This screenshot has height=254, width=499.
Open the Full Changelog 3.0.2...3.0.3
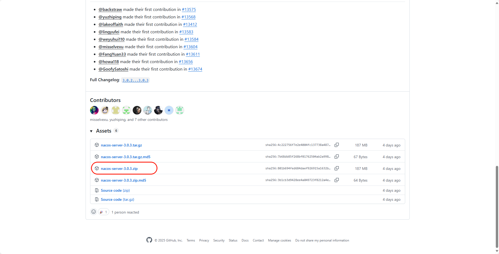pos(135,80)
